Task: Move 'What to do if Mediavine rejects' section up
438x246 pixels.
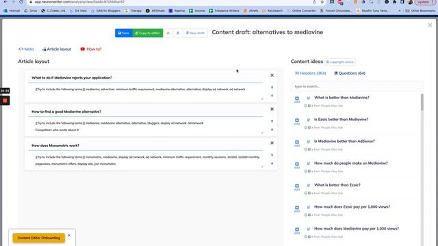Action: 272,87
